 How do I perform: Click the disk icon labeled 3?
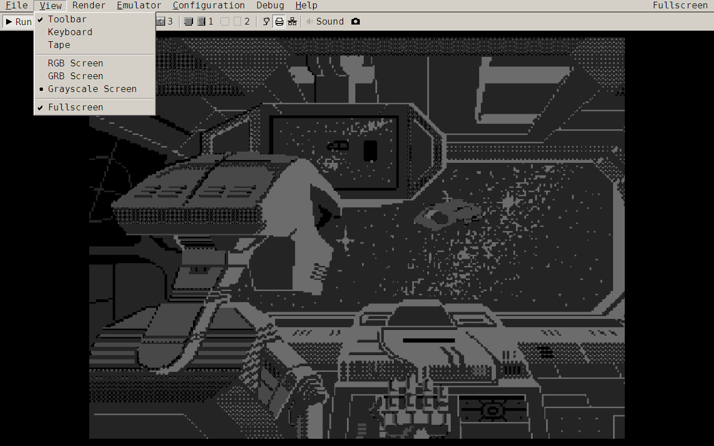(x=161, y=22)
